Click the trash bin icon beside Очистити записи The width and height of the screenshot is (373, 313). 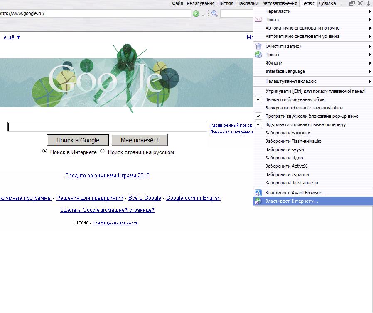pos(258,46)
